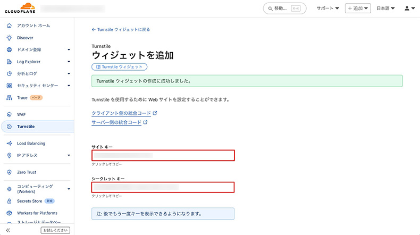Expand the セキュリティ センター submenu arrow
Screen dimensions: 420x235
pos(69,86)
